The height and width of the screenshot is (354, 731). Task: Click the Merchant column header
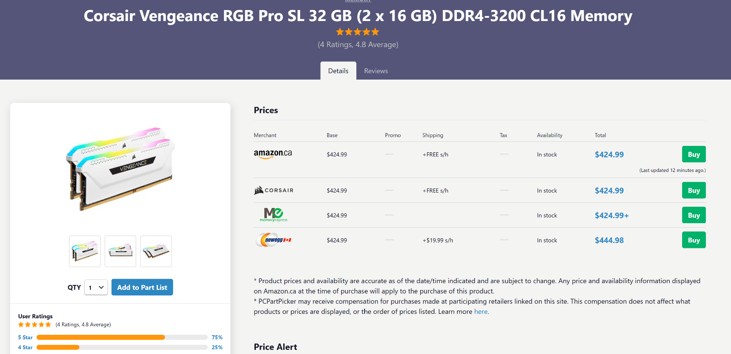(265, 135)
